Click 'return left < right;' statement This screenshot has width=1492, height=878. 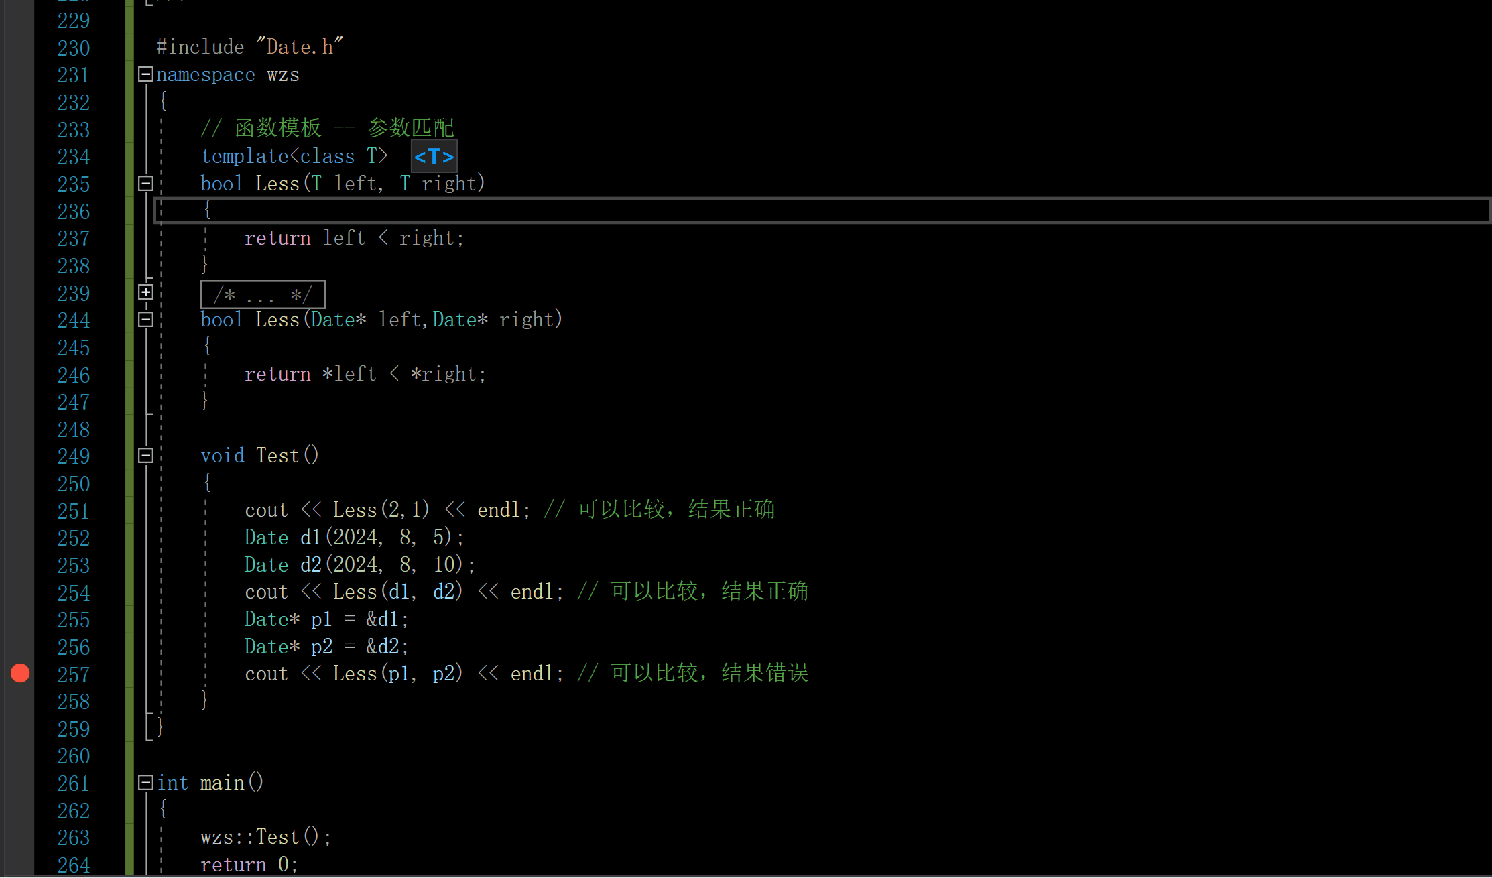pos(354,238)
